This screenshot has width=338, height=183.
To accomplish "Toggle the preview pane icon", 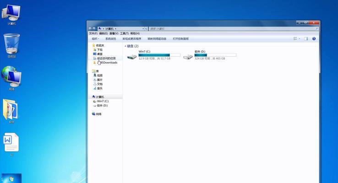I will (306, 38).
